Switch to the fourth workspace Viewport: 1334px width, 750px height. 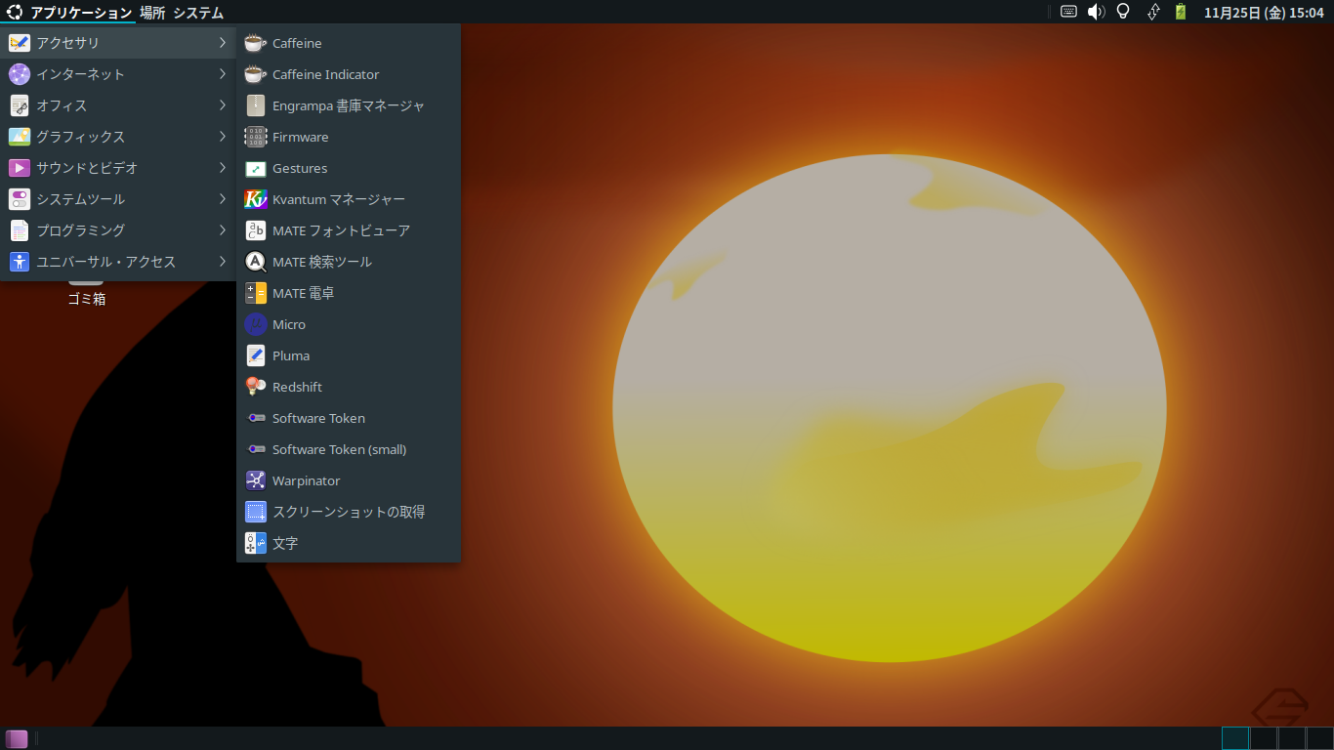(1320, 738)
